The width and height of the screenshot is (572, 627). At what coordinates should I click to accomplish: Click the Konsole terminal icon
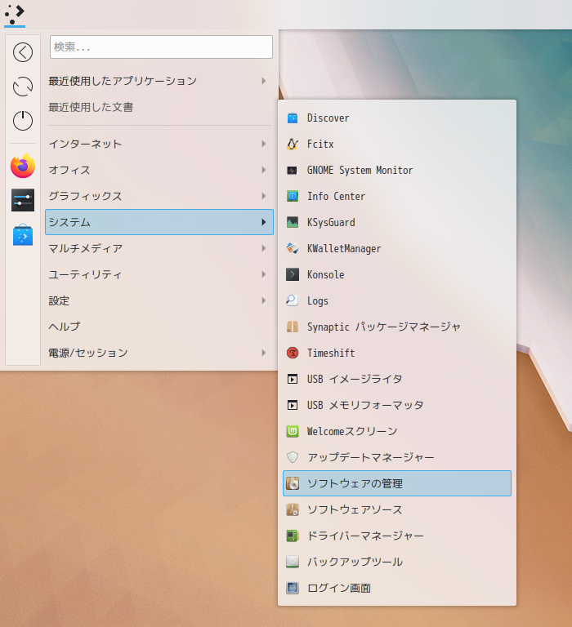coord(293,274)
